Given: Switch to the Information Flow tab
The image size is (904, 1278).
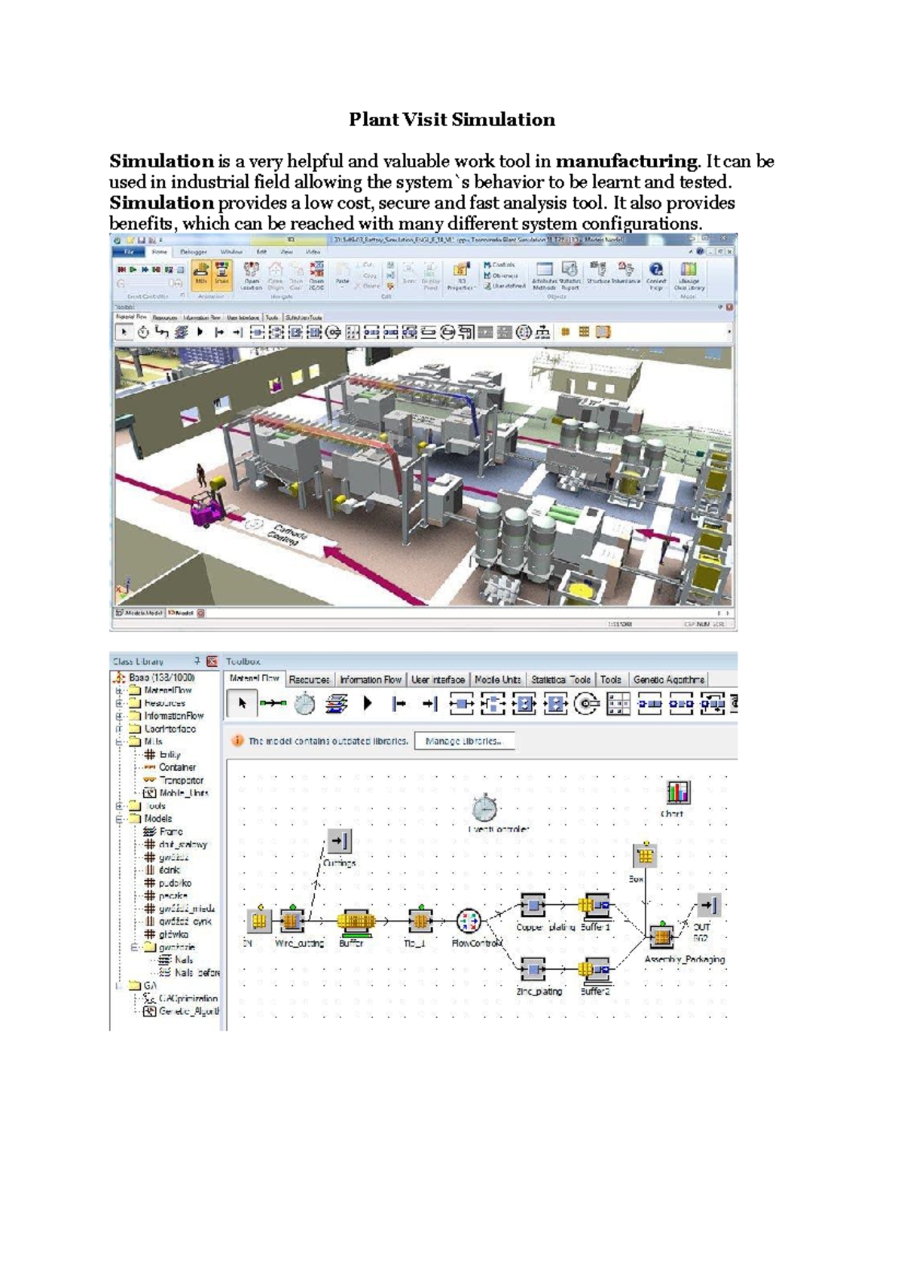Looking at the screenshot, I should point(371,679).
